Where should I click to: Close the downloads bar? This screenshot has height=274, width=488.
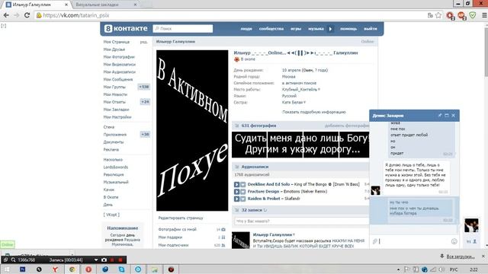483,256
